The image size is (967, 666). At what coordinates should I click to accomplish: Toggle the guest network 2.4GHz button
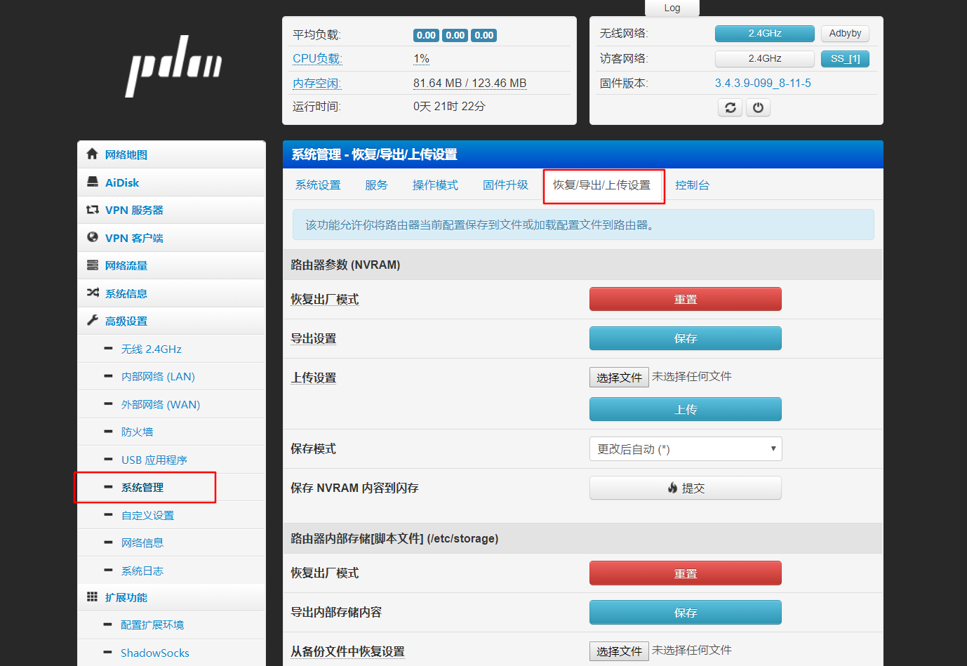point(764,59)
